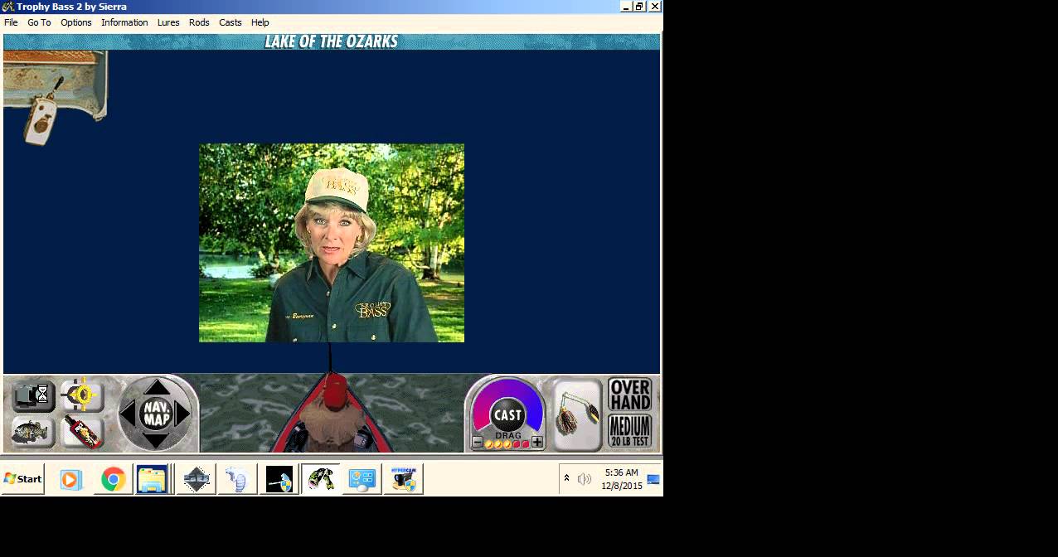The image size is (1058, 557).
Task: Open the Windows Start menu
Action: point(22,479)
